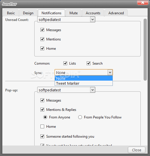The width and height of the screenshot is (150, 156).
Task: Toggle Messages checkbox under Pop-up
Action: click(42, 100)
